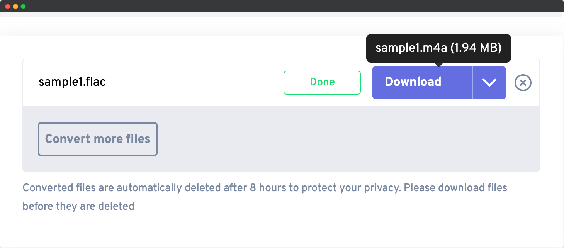Select the sample1.flac file name
Screen dimensions: 564x248
72,82
